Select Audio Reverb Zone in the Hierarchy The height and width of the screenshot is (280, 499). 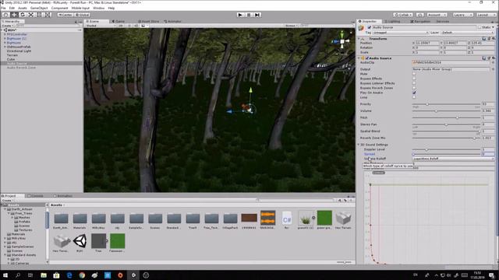coord(21,68)
